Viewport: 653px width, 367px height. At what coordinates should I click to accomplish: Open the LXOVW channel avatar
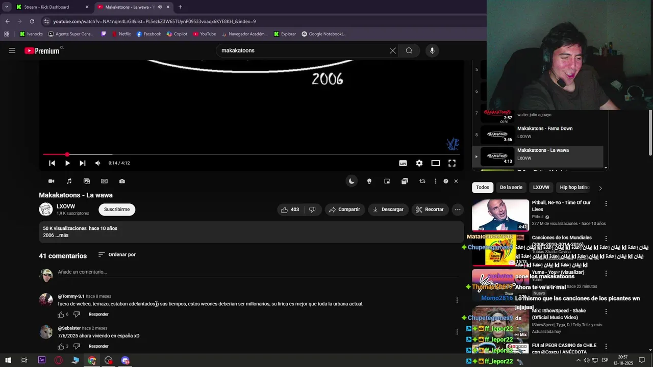(46, 209)
